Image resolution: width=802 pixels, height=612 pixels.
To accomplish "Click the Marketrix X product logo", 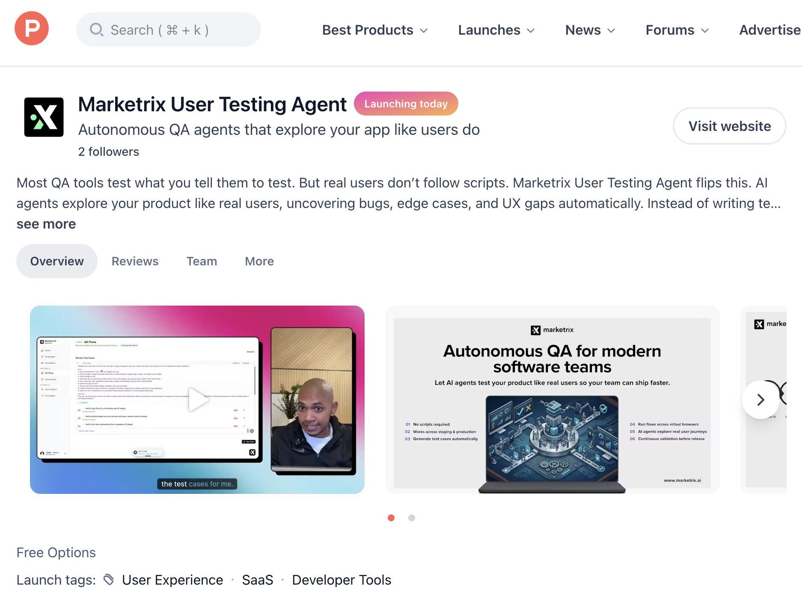I will [x=44, y=117].
